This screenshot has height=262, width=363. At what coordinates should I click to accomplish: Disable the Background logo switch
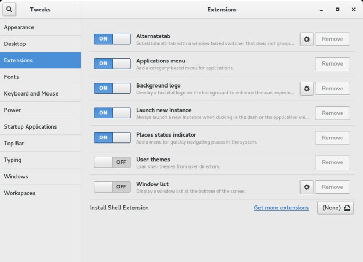tap(112, 88)
